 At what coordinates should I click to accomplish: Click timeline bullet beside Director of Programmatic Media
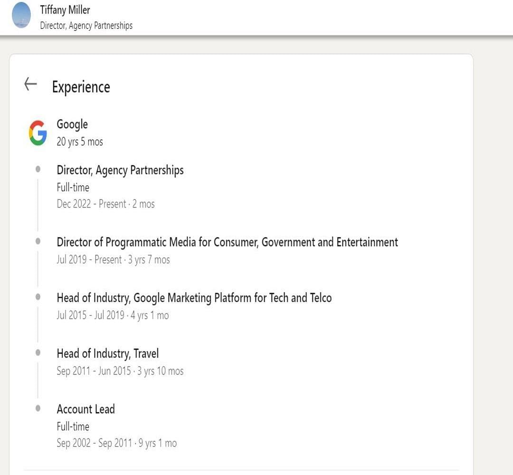tap(38, 241)
